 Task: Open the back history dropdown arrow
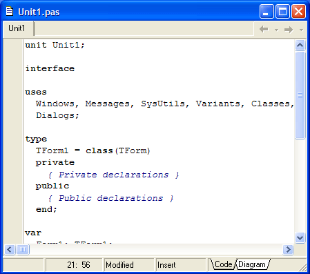[277, 30]
